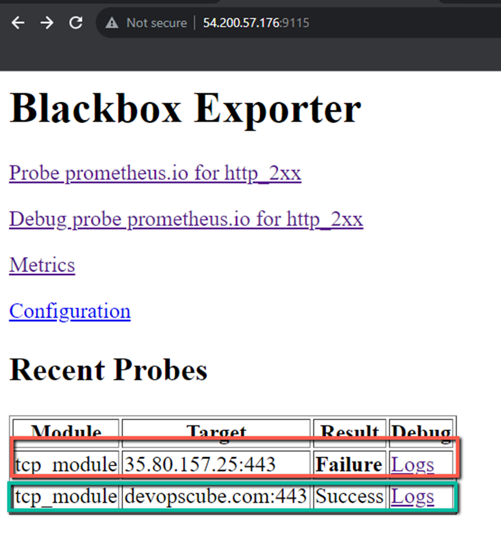Open Logs for the failed 35.80.157.25 probe
Viewport: 501px width, 549px height.
coord(412,464)
